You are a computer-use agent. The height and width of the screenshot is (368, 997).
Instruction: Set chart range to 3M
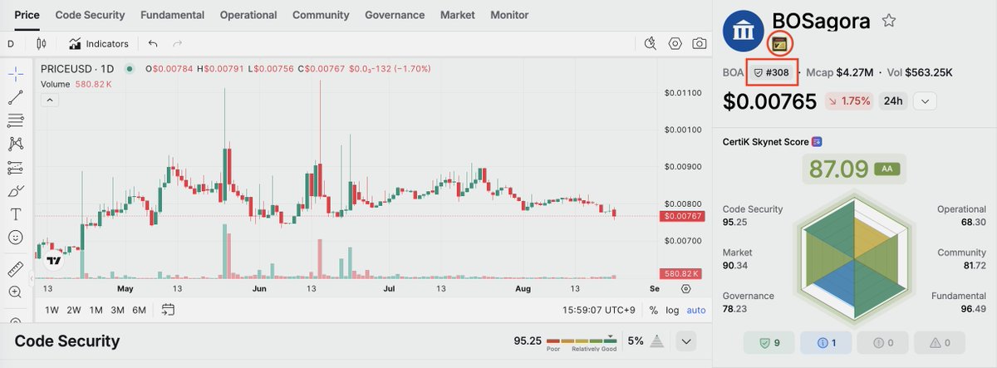coord(117,310)
